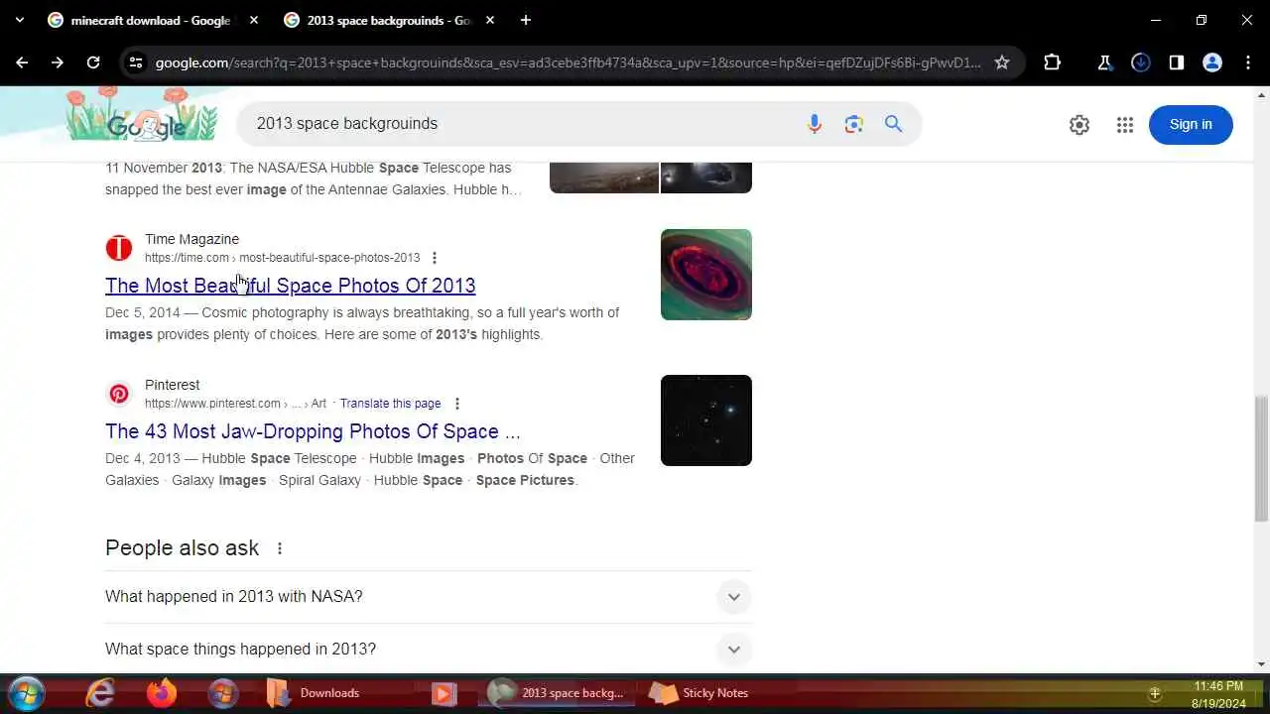Image resolution: width=1270 pixels, height=714 pixels.
Task: Open the media player taskbar icon
Action: (444, 693)
